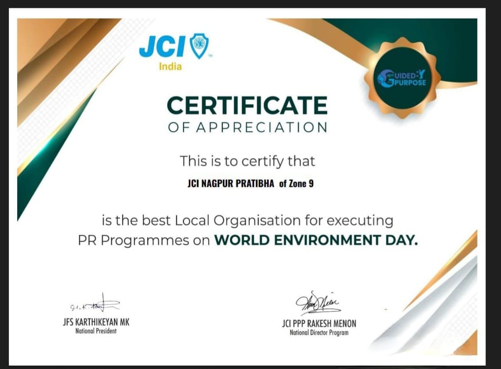Viewport: 501px width, 369px height.
Task: Click the JCI India logo
Action: click(x=175, y=52)
